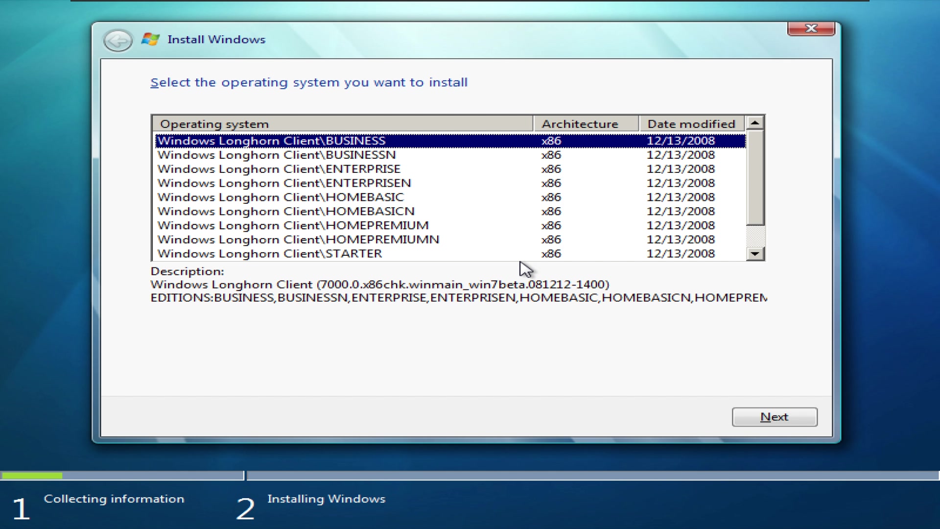Click the green setup progress bar segment
Image resolution: width=940 pixels, height=529 pixels.
pos(32,476)
